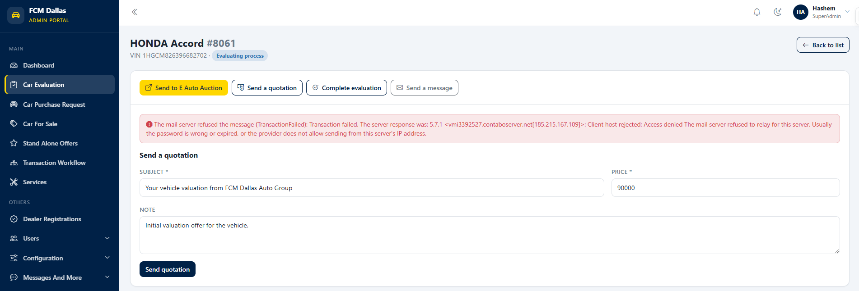Click the Configuration sliders icon
Image resolution: width=859 pixels, height=291 pixels.
14,258
